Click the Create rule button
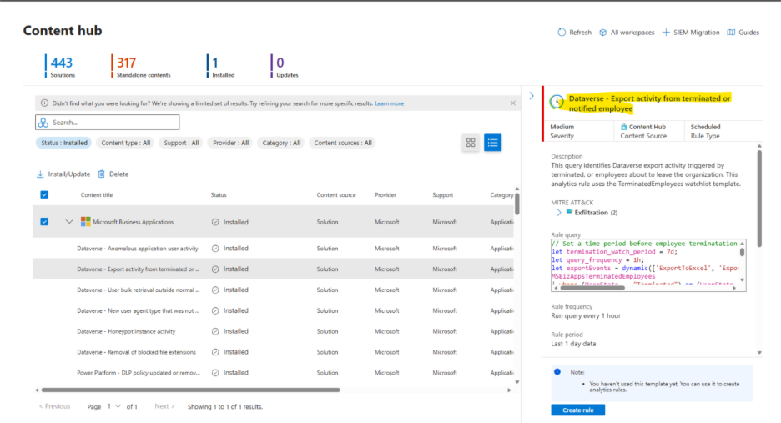781x423 pixels. point(577,410)
